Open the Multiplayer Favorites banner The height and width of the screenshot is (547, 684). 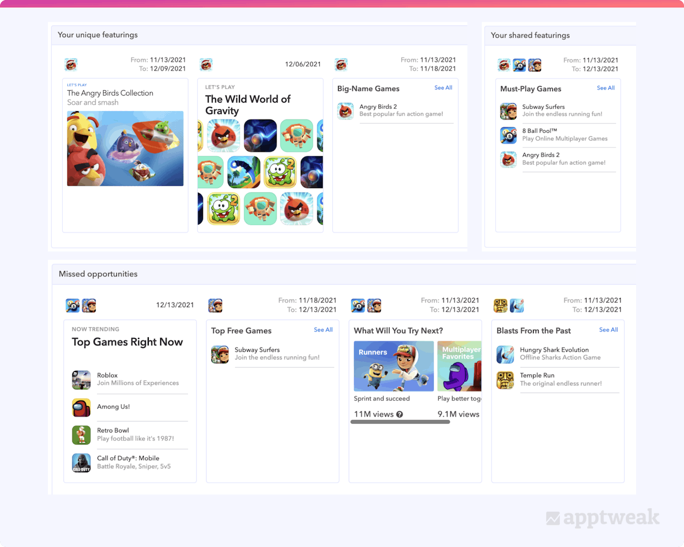[x=459, y=366]
